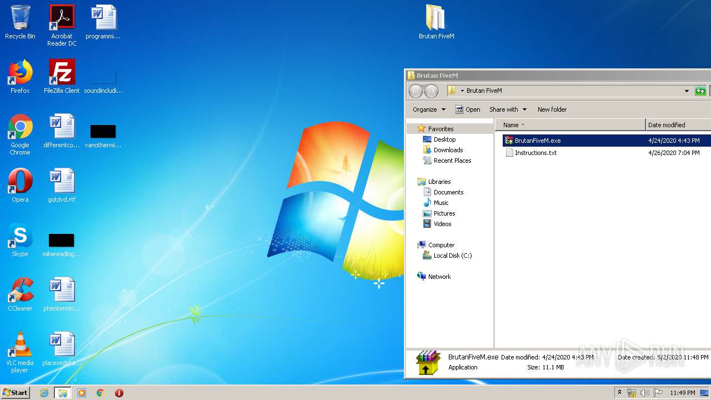
Task: Open the Recycle Bin desktop icon
Action: [x=20, y=22]
